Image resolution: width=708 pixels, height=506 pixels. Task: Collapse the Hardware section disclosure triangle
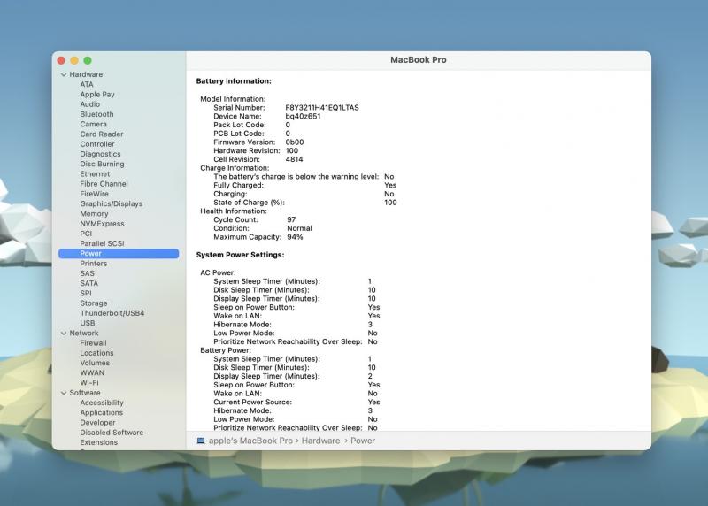click(64, 75)
